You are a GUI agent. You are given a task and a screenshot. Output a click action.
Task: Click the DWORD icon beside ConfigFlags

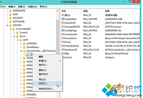(62, 30)
